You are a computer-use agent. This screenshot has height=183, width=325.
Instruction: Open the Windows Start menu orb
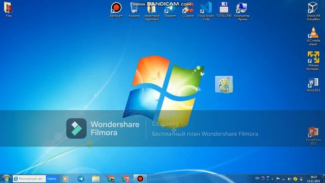6,178
